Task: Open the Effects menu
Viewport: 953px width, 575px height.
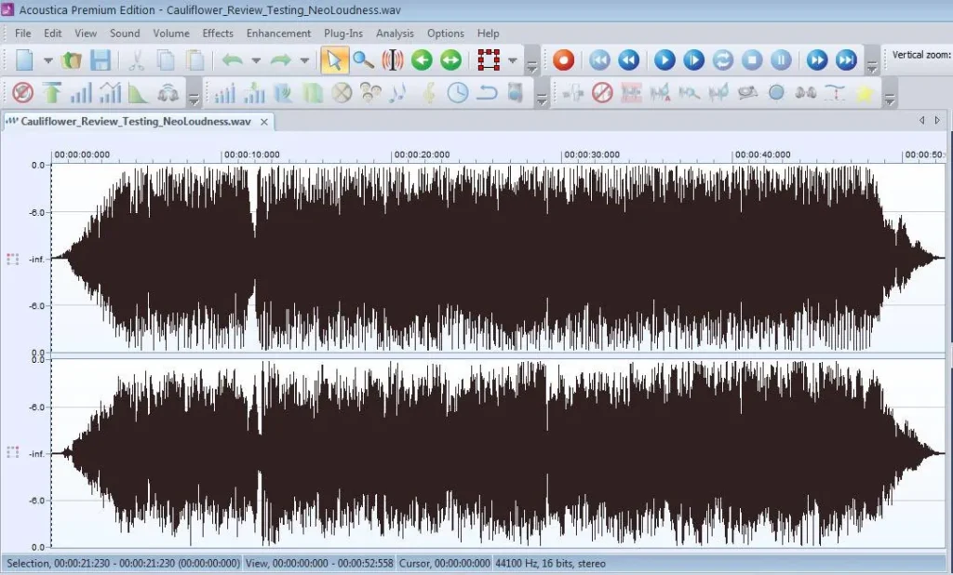Action: [x=218, y=33]
